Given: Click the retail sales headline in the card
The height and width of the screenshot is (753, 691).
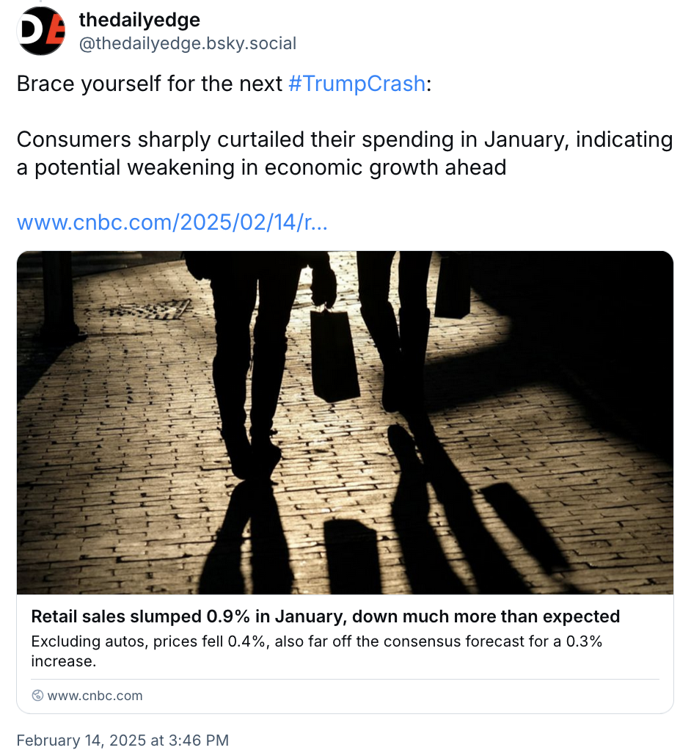Looking at the screenshot, I should [326, 616].
